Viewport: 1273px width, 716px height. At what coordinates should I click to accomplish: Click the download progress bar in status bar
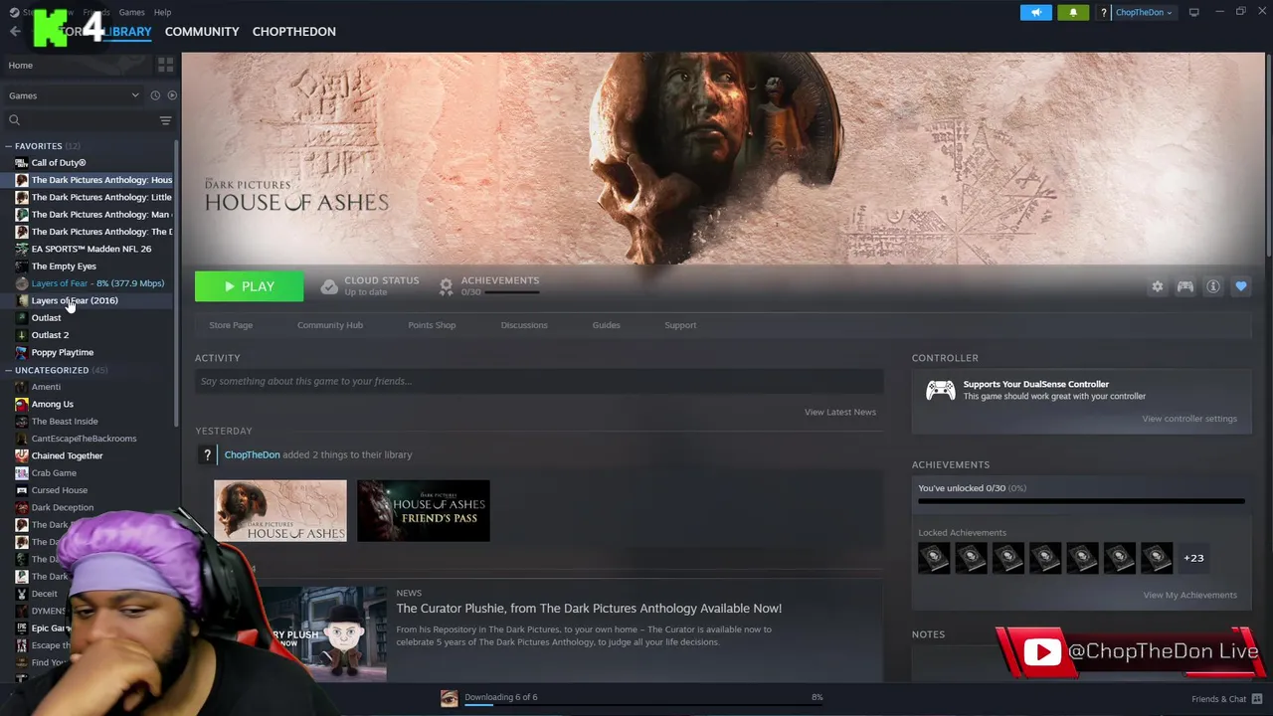(x=641, y=704)
